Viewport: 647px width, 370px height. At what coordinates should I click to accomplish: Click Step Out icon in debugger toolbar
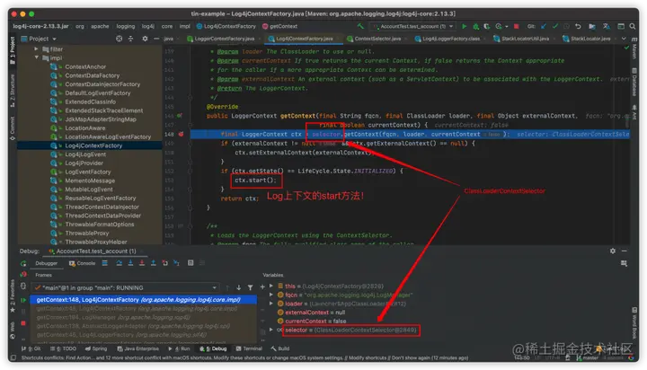[x=154, y=263]
